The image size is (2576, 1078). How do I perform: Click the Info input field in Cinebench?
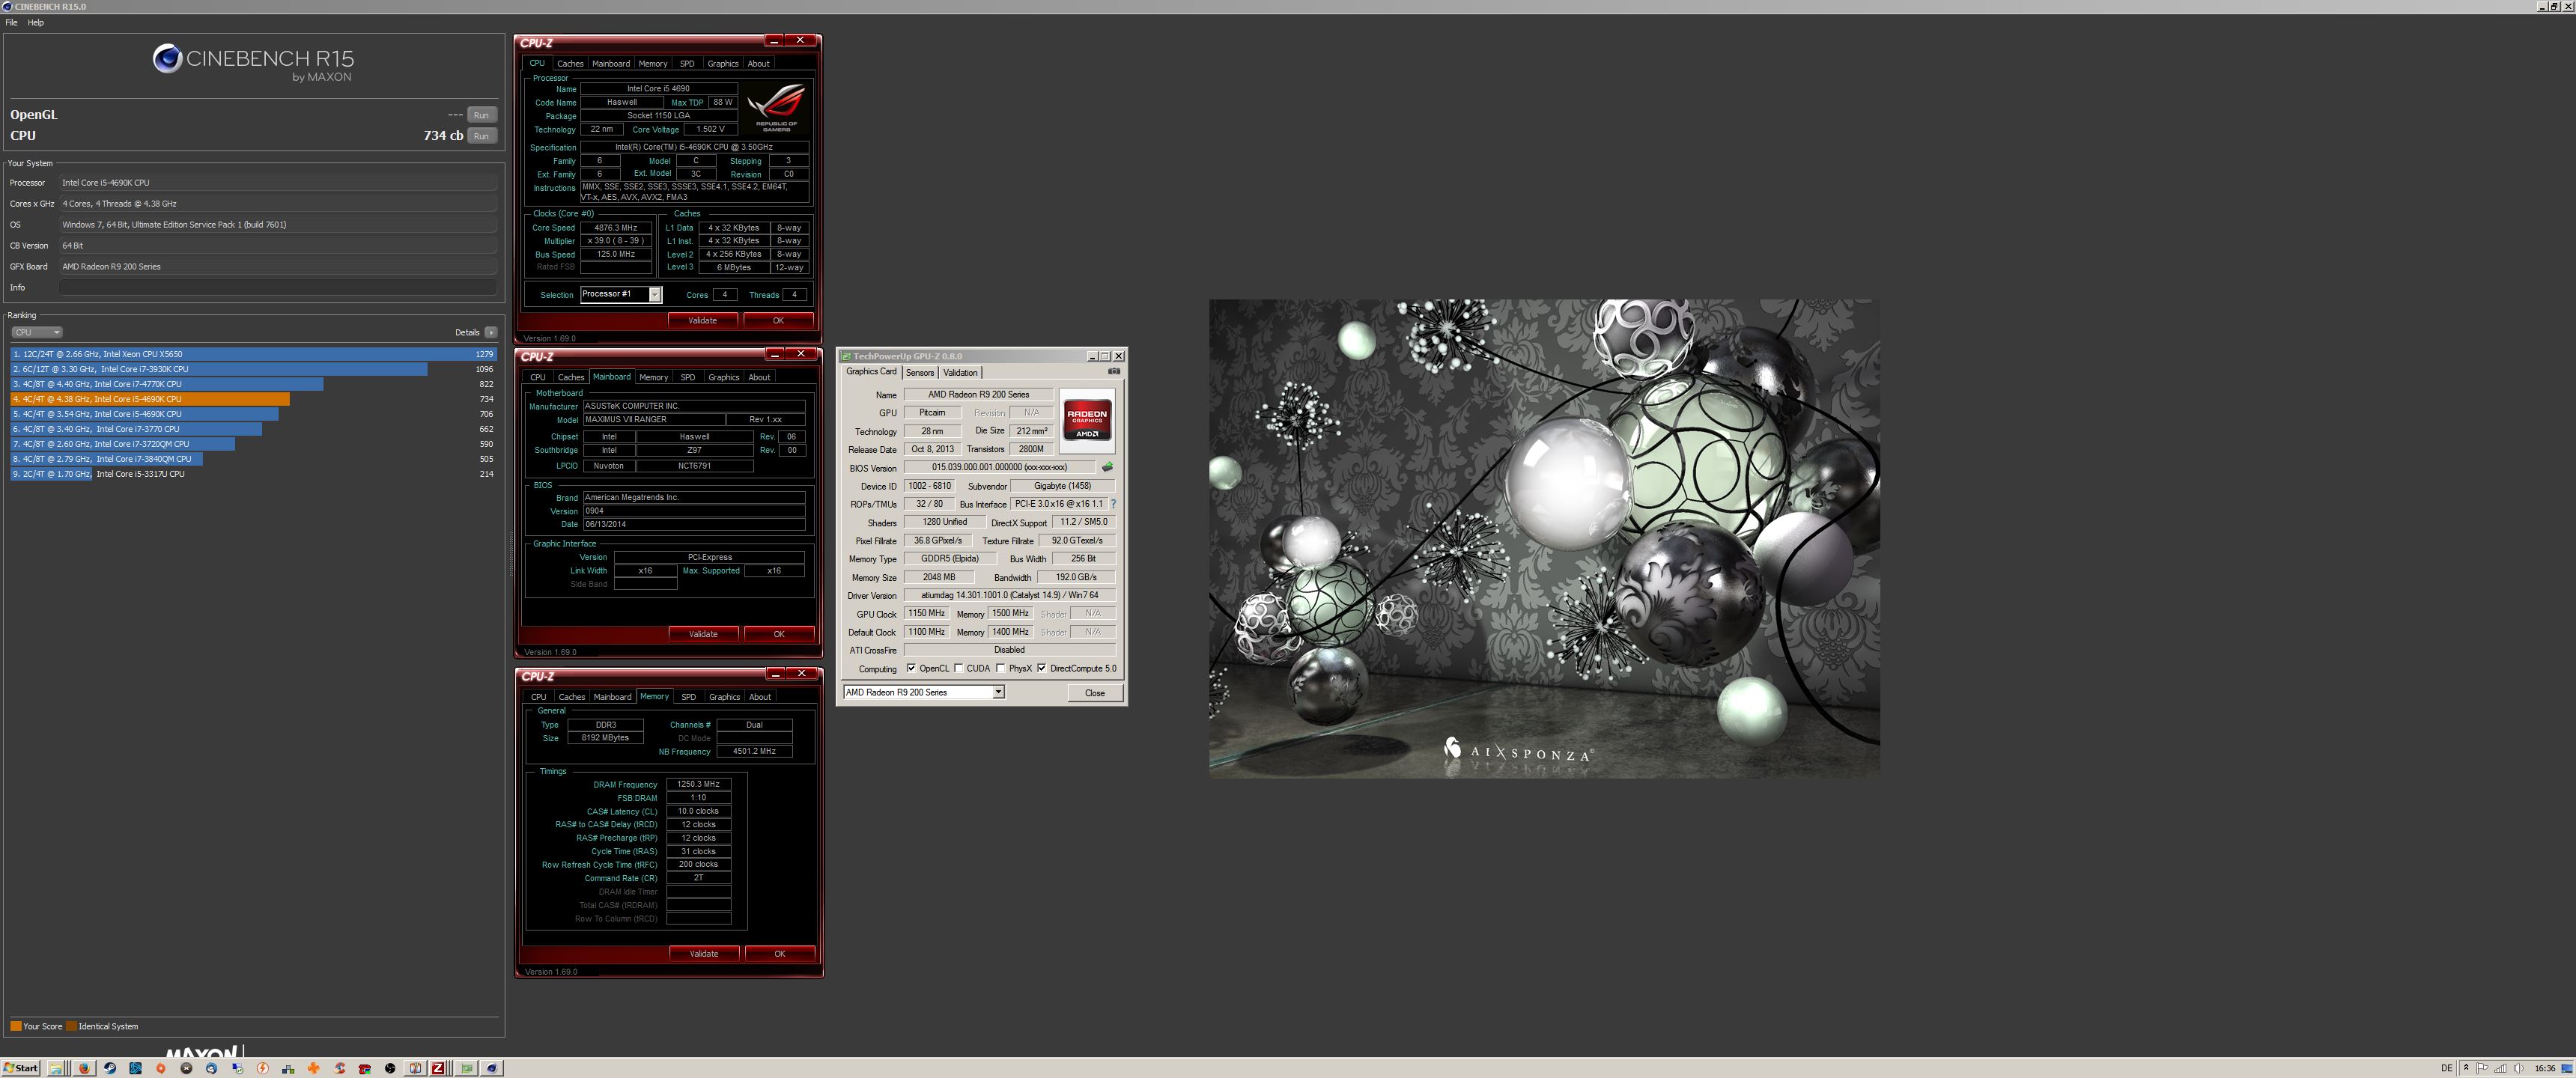click(278, 287)
